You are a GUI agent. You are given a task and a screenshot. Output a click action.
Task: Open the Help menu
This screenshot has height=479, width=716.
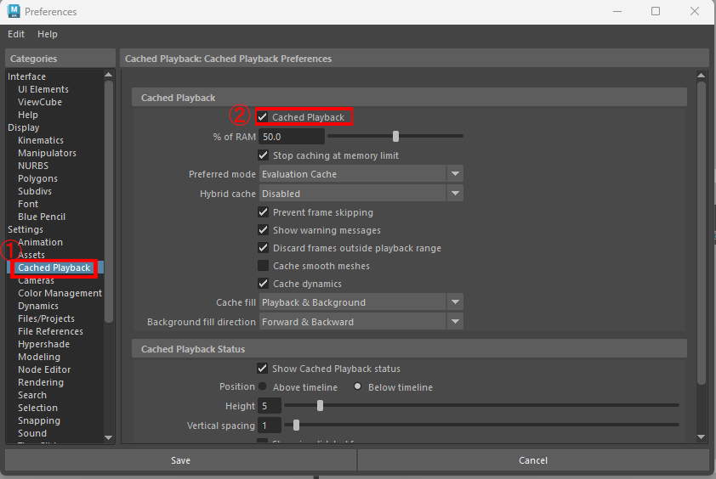click(x=48, y=34)
